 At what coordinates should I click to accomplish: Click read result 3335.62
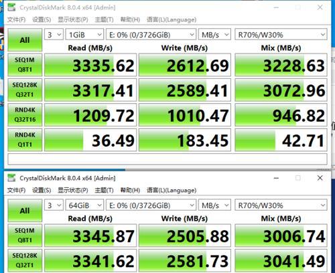point(90,65)
